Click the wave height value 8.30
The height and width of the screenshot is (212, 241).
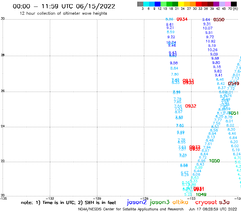tap(231, 129)
